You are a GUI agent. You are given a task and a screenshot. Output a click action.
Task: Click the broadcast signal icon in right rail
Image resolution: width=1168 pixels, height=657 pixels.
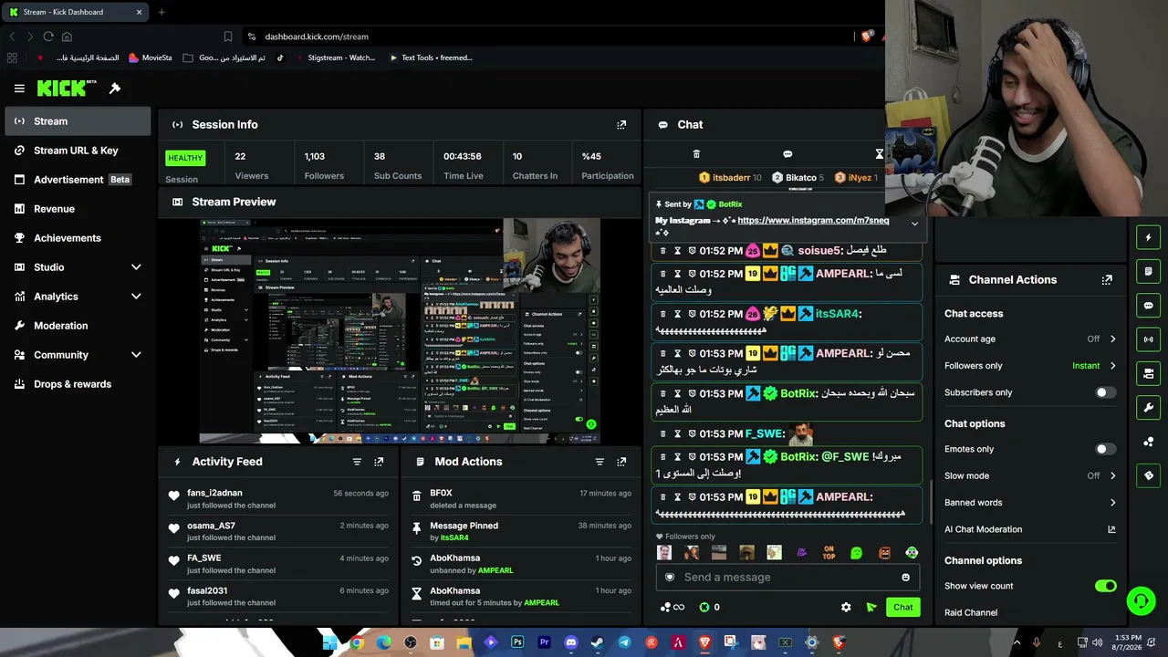[x=1149, y=339]
